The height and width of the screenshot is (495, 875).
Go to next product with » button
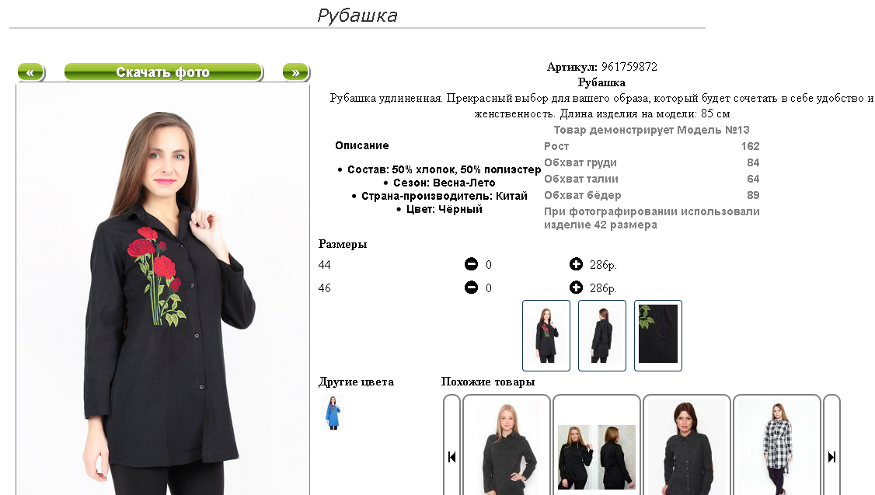point(296,72)
